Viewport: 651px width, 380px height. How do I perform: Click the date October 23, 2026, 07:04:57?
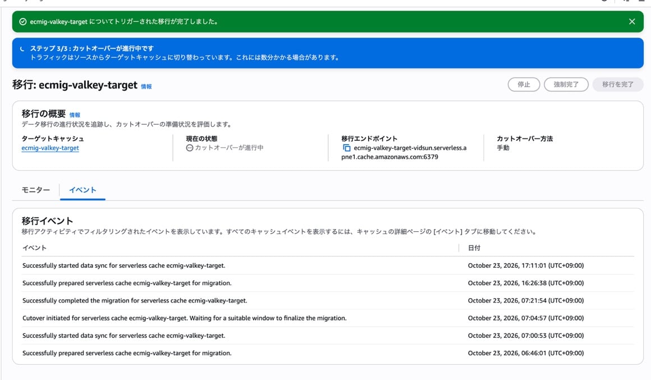(x=526, y=318)
